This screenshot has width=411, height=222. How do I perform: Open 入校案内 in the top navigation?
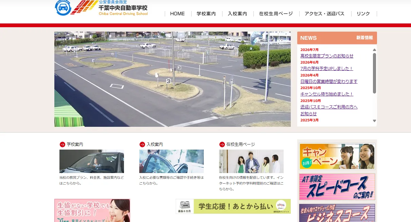click(237, 14)
